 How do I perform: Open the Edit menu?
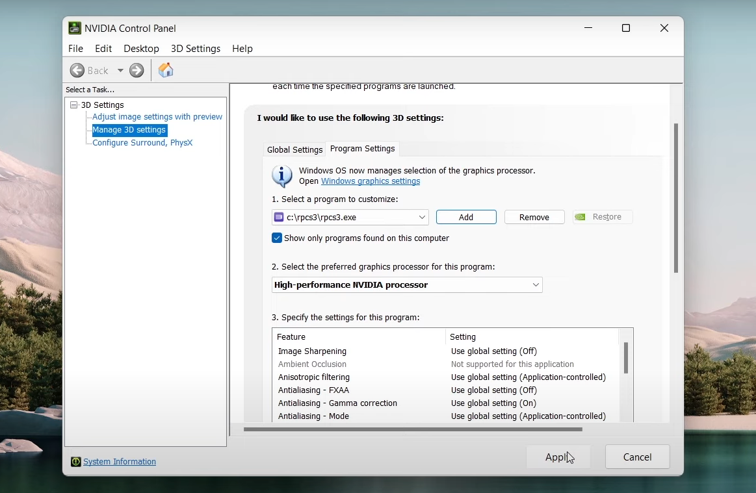point(103,49)
